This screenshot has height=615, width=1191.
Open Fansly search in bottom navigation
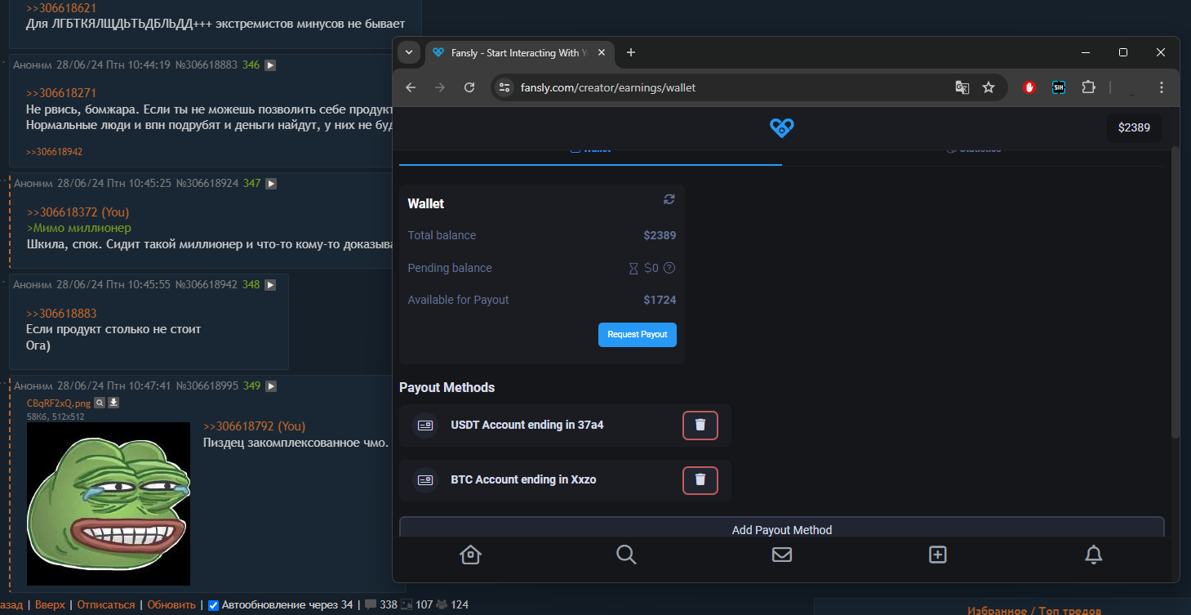point(626,555)
